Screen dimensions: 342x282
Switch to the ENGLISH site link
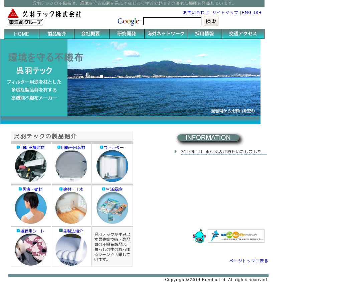coord(251,13)
